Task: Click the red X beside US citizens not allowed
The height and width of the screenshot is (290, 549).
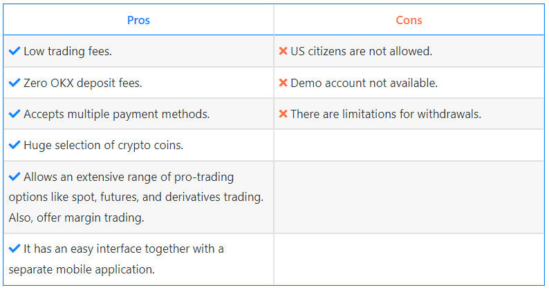Action: click(x=283, y=51)
